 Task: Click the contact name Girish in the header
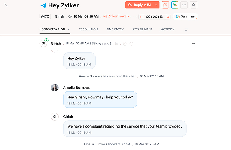click(59, 16)
